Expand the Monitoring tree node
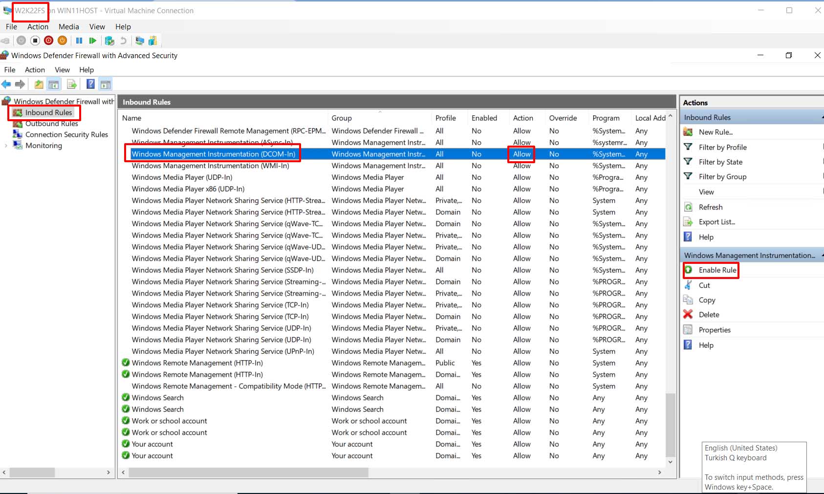 tap(6, 146)
